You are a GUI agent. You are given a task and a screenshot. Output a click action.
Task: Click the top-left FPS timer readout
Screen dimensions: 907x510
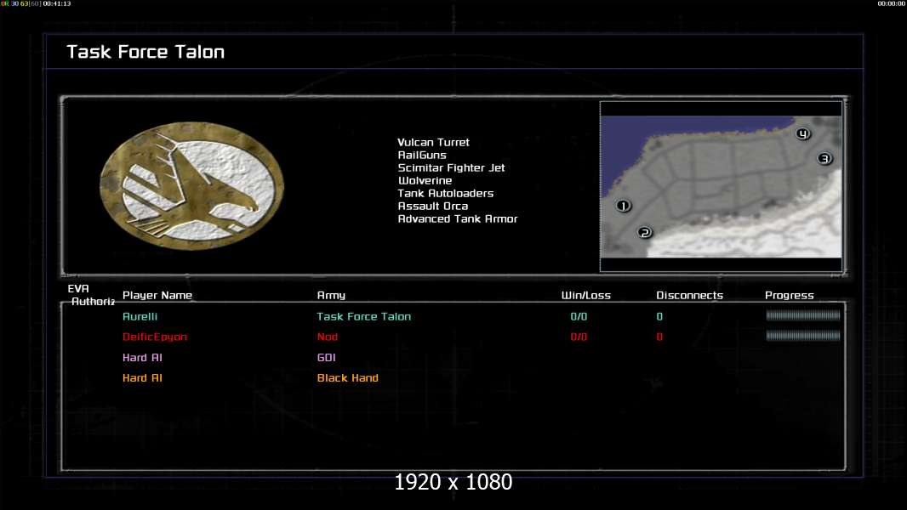click(x=36, y=3)
